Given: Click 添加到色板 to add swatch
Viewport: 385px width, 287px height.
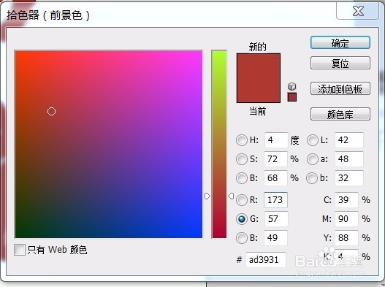Looking at the screenshot, I should point(340,88).
